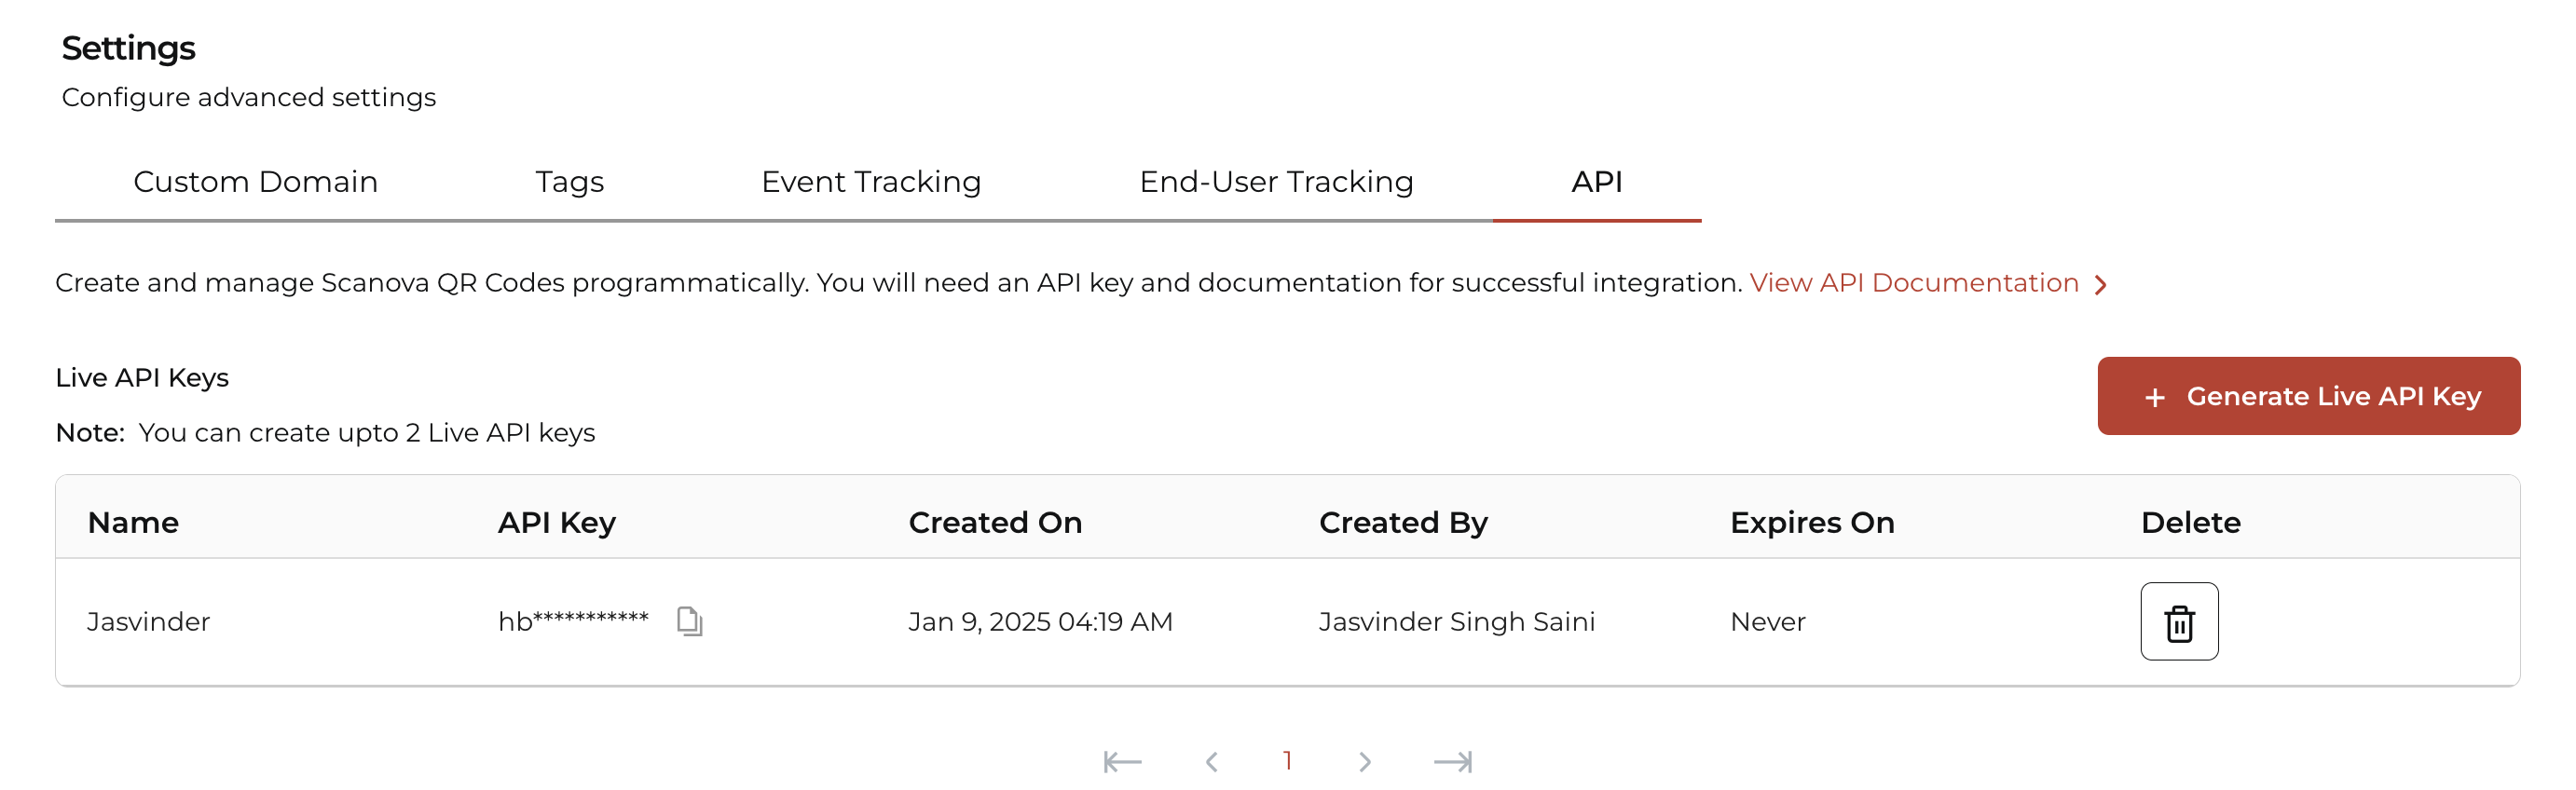Open the Event Tracking tab
Viewport: 2576px width, 790px height.
(x=871, y=182)
